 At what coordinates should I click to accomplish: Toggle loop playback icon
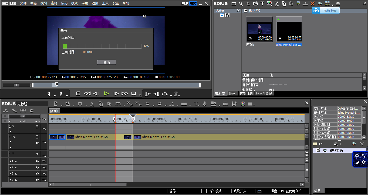click(134, 93)
